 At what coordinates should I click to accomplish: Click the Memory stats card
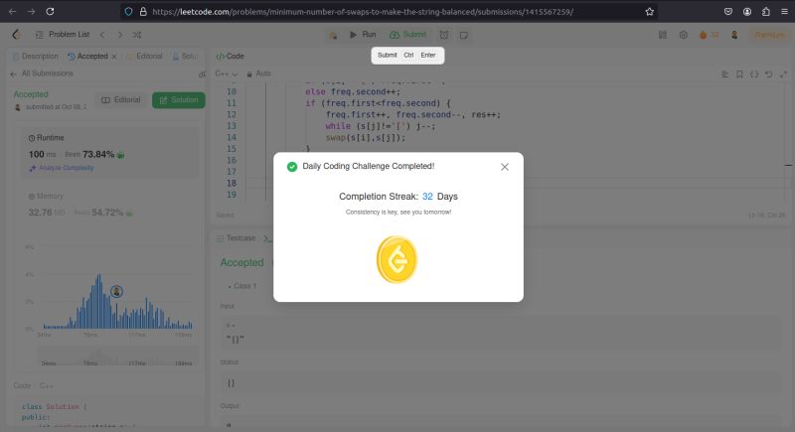[111, 206]
